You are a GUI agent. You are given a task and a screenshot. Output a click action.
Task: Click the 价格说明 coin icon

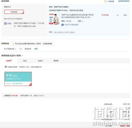[105, 1]
